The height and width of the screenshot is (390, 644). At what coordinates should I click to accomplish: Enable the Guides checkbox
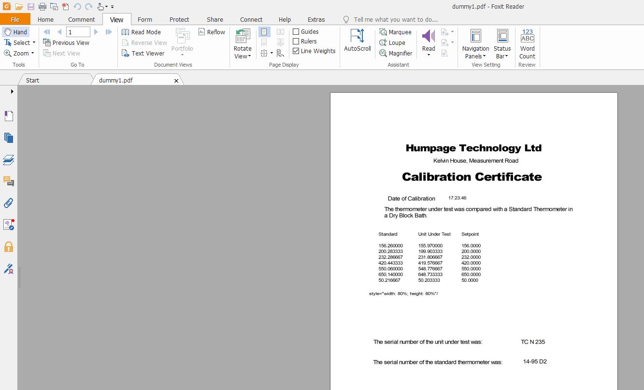[x=296, y=32]
